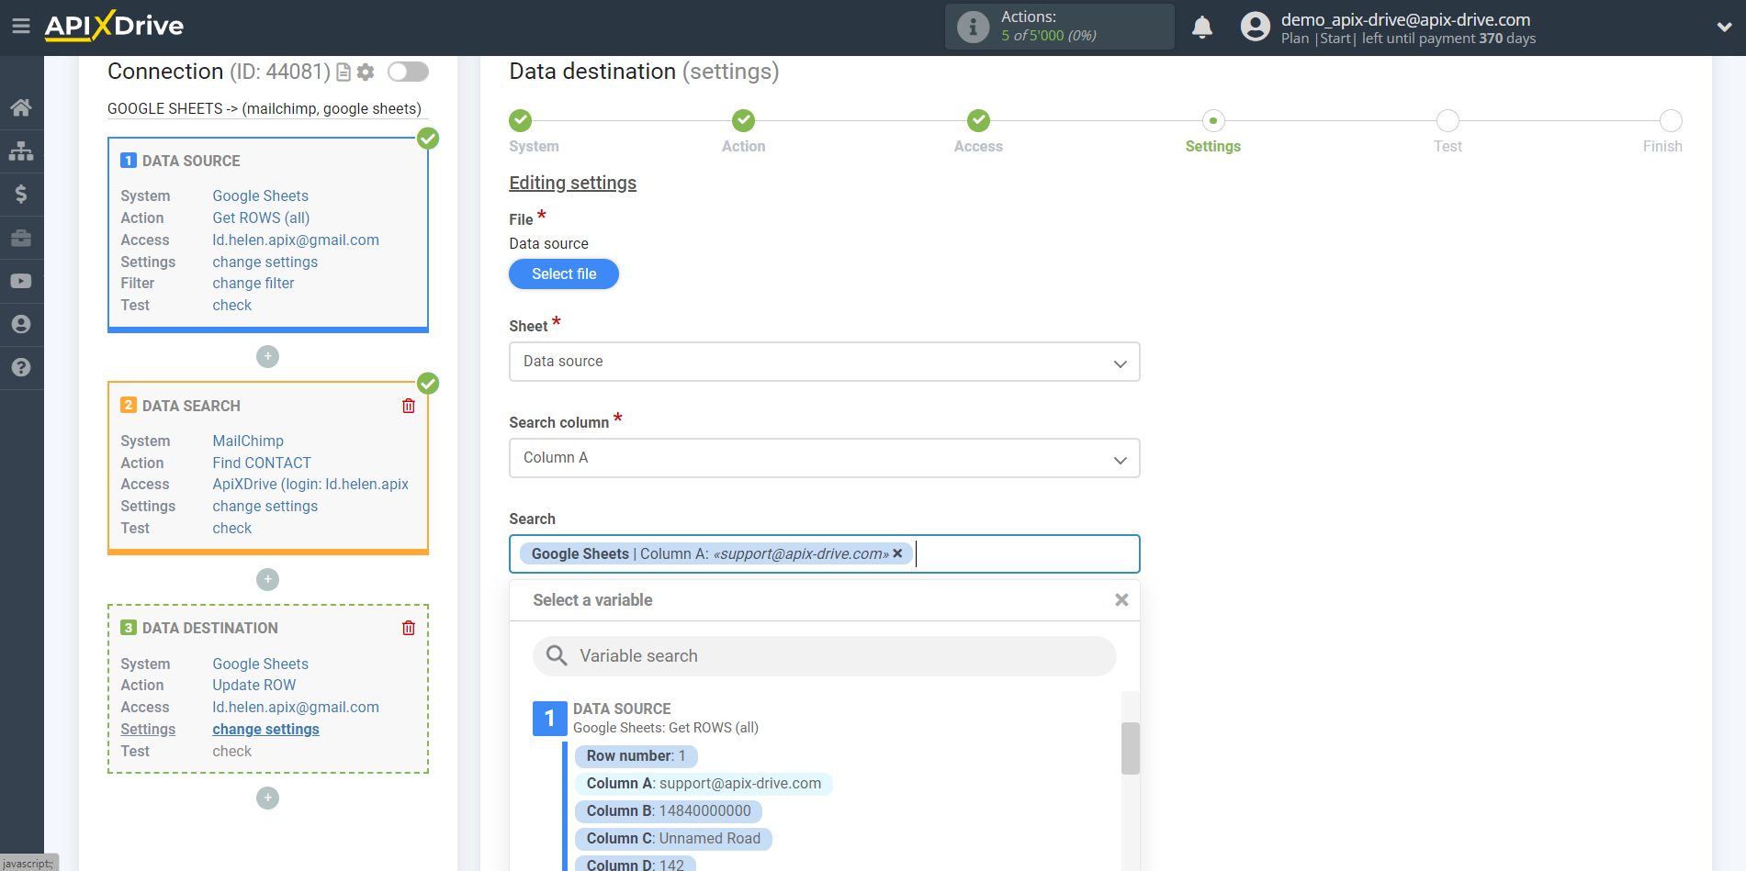Click the connection document copy icon
Image resolution: width=1746 pixels, height=871 pixels.
(x=344, y=72)
